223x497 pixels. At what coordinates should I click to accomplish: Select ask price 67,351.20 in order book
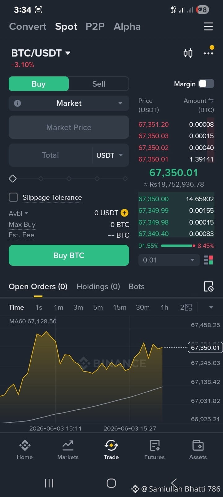point(154,124)
